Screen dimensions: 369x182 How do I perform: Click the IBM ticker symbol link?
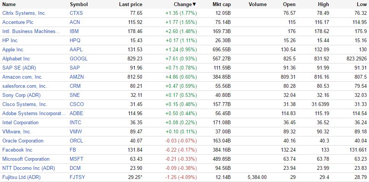click(x=75, y=31)
